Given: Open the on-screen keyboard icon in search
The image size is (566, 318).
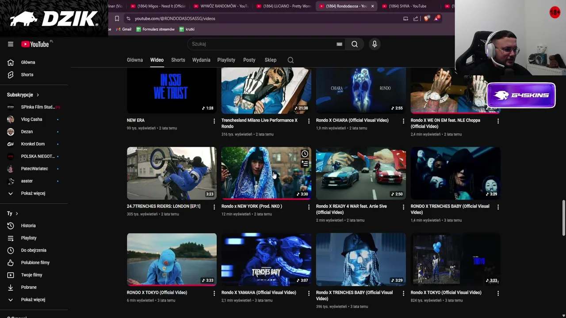Looking at the screenshot, I should point(339,44).
